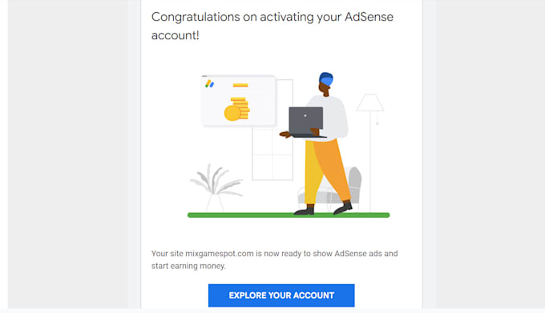Click the lamp's pull cord
Screen dimensions: 545x313
[377, 118]
